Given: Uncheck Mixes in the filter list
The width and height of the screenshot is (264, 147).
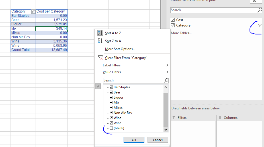Looking at the screenshot, I should tap(111, 108).
